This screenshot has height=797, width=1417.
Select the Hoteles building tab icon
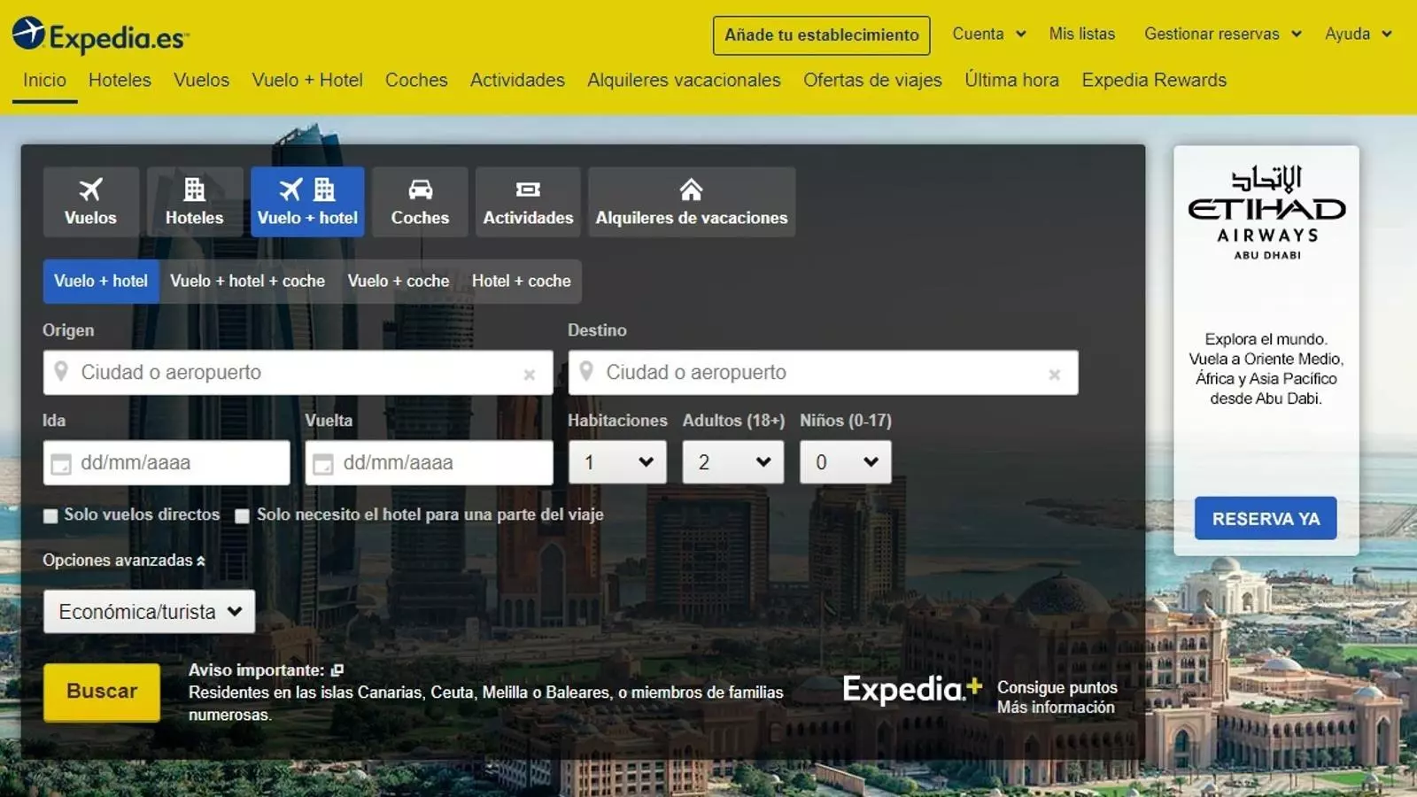pyautogui.click(x=194, y=190)
